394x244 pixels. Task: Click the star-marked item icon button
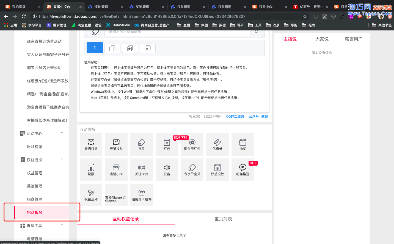tap(130, 48)
